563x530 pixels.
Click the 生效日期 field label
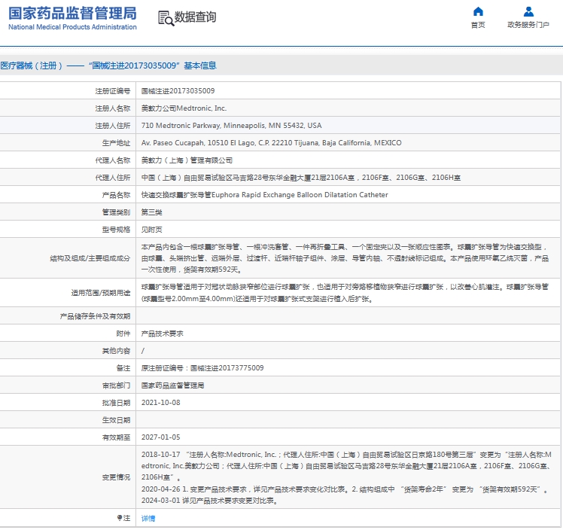(116, 420)
